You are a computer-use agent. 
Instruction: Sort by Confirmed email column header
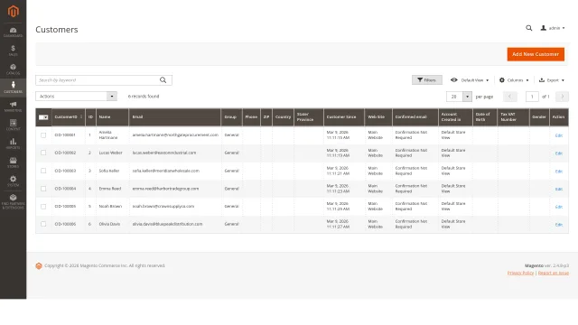415,117
